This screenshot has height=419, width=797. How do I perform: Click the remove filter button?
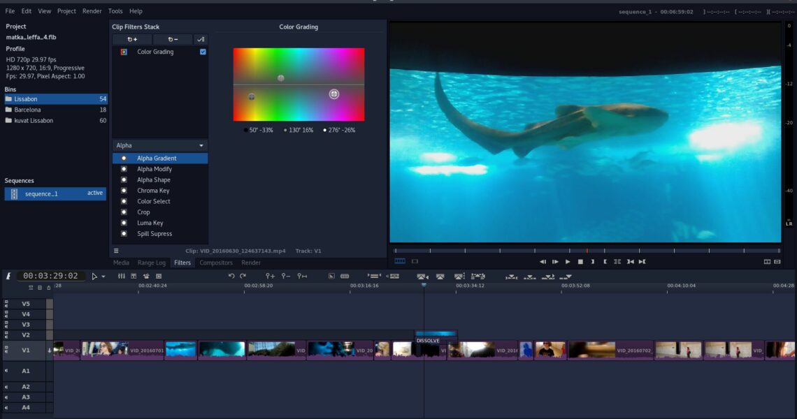172,40
